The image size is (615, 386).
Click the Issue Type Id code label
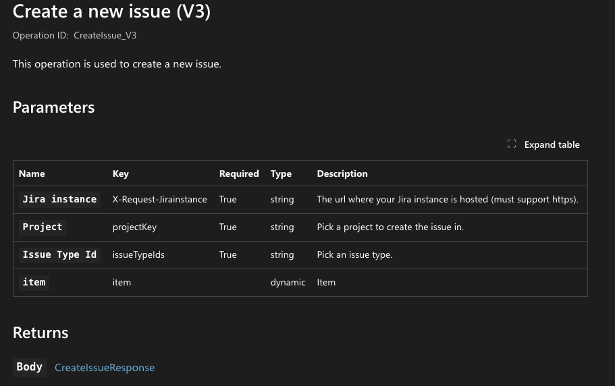click(59, 254)
